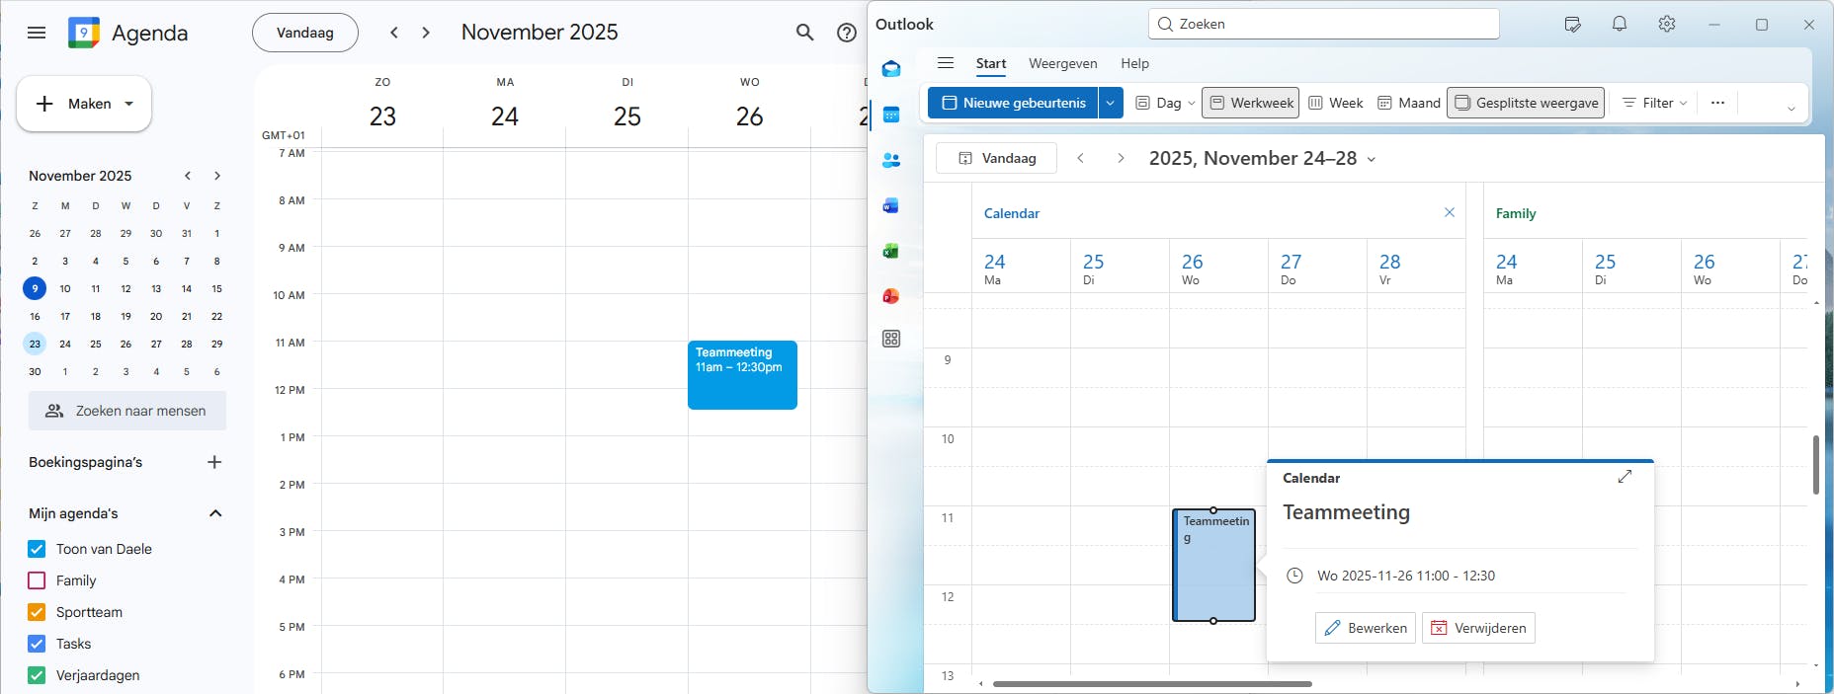Image resolution: width=1834 pixels, height=694 pixels.
Task: Switch Outlook to Week view
Action: [x=1335, y=103]
